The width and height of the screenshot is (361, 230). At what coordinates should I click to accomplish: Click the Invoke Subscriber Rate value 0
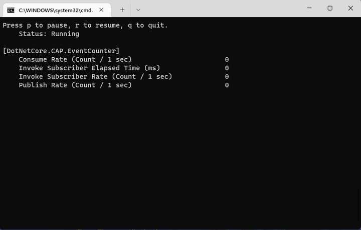coord(227,76)
